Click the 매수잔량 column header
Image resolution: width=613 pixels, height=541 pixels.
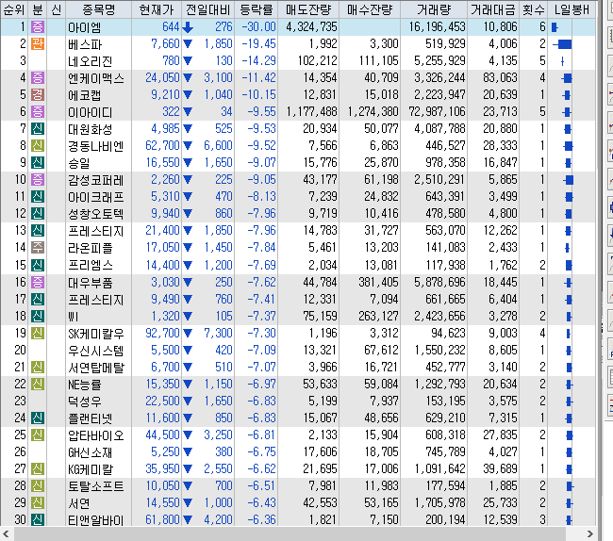tap(370, 9)
